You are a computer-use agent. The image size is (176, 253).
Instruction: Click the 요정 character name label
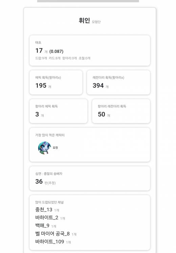55,148
